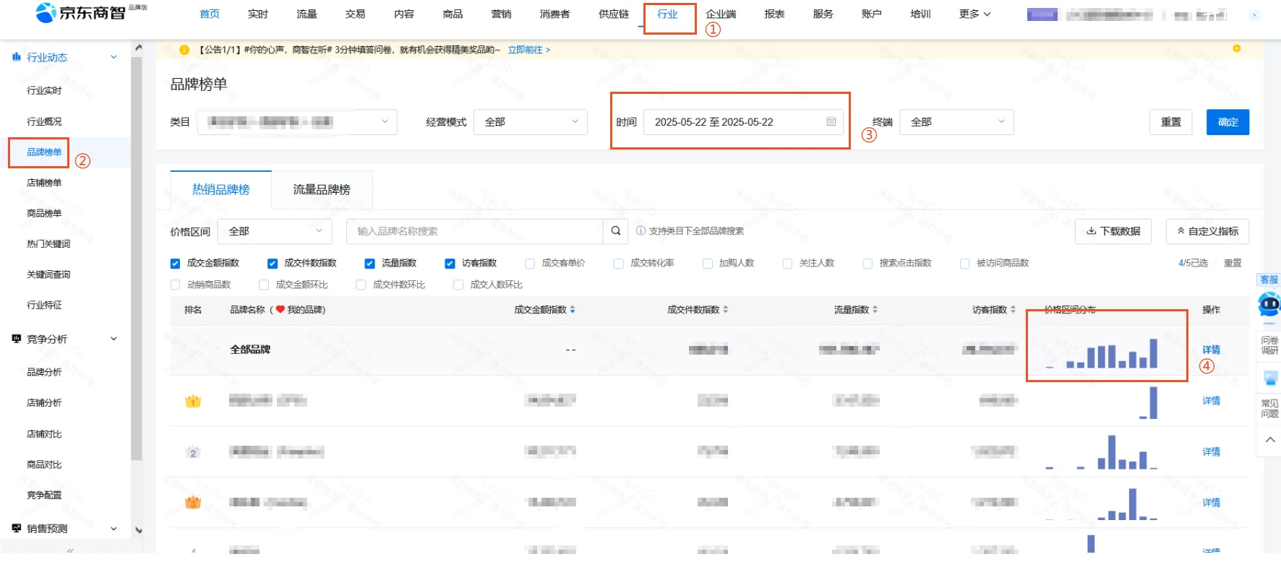The height and width of the screenshot is (575, 1281).
Task: Open the 首页 top menu
Action: point(210,14)
